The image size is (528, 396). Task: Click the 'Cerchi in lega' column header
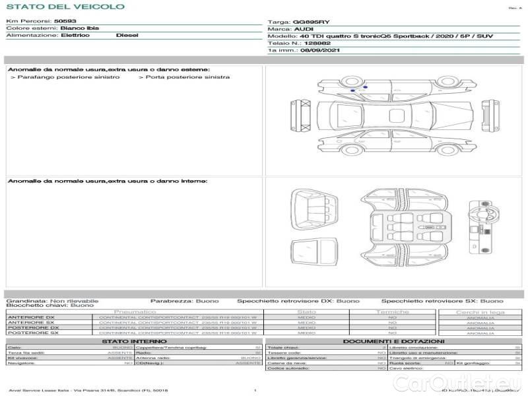coord(480,312)
